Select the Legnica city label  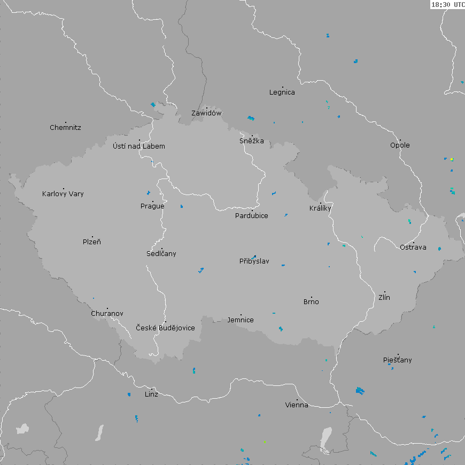coord(282,92)
